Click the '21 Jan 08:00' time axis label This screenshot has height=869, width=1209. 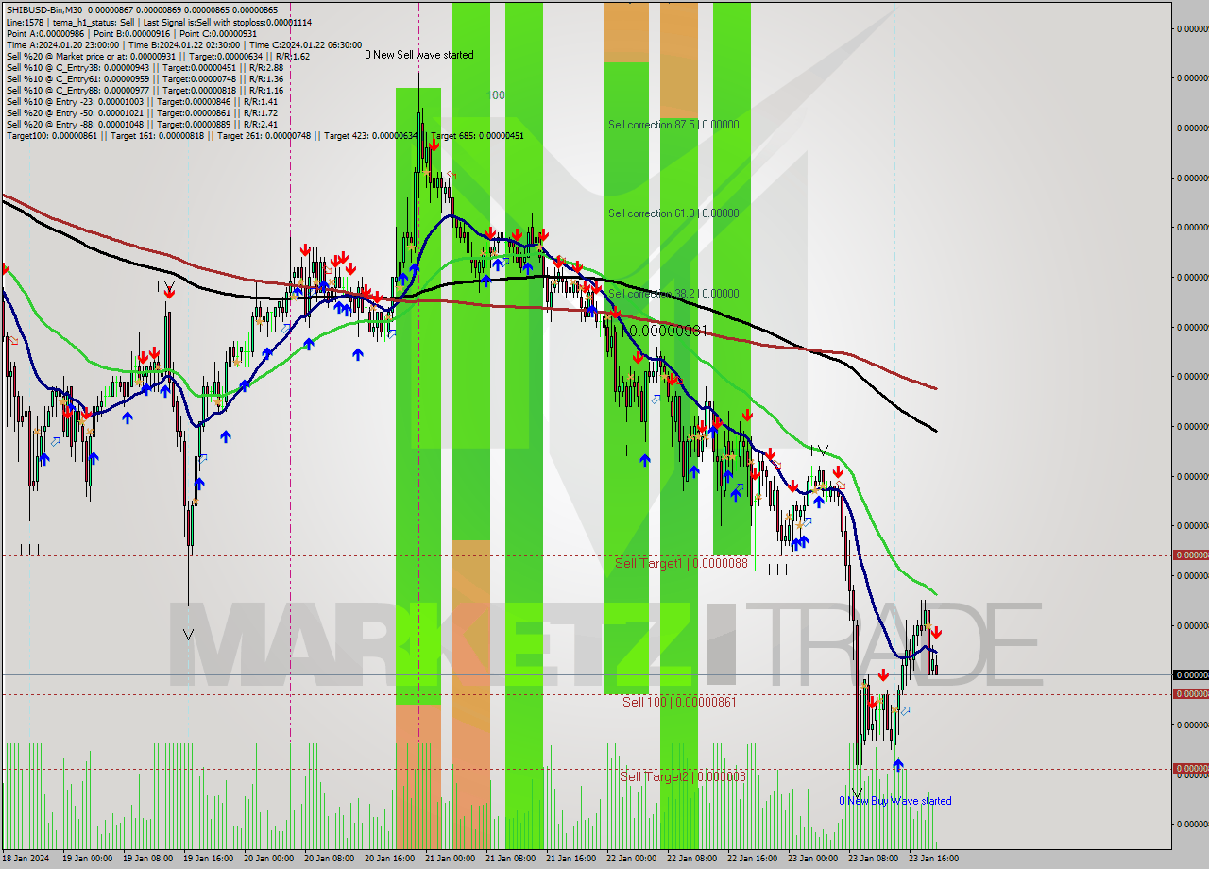510,859
